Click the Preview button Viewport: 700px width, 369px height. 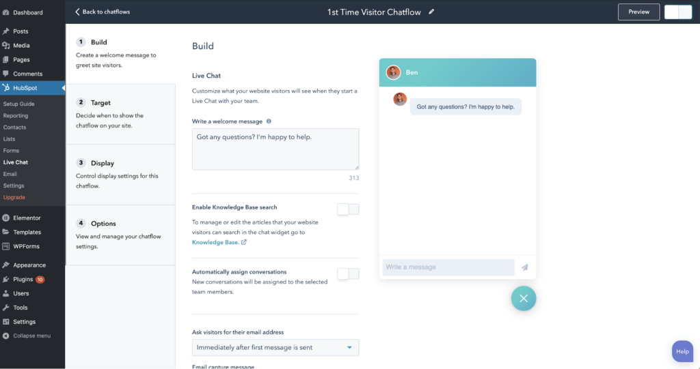point(638,12)
